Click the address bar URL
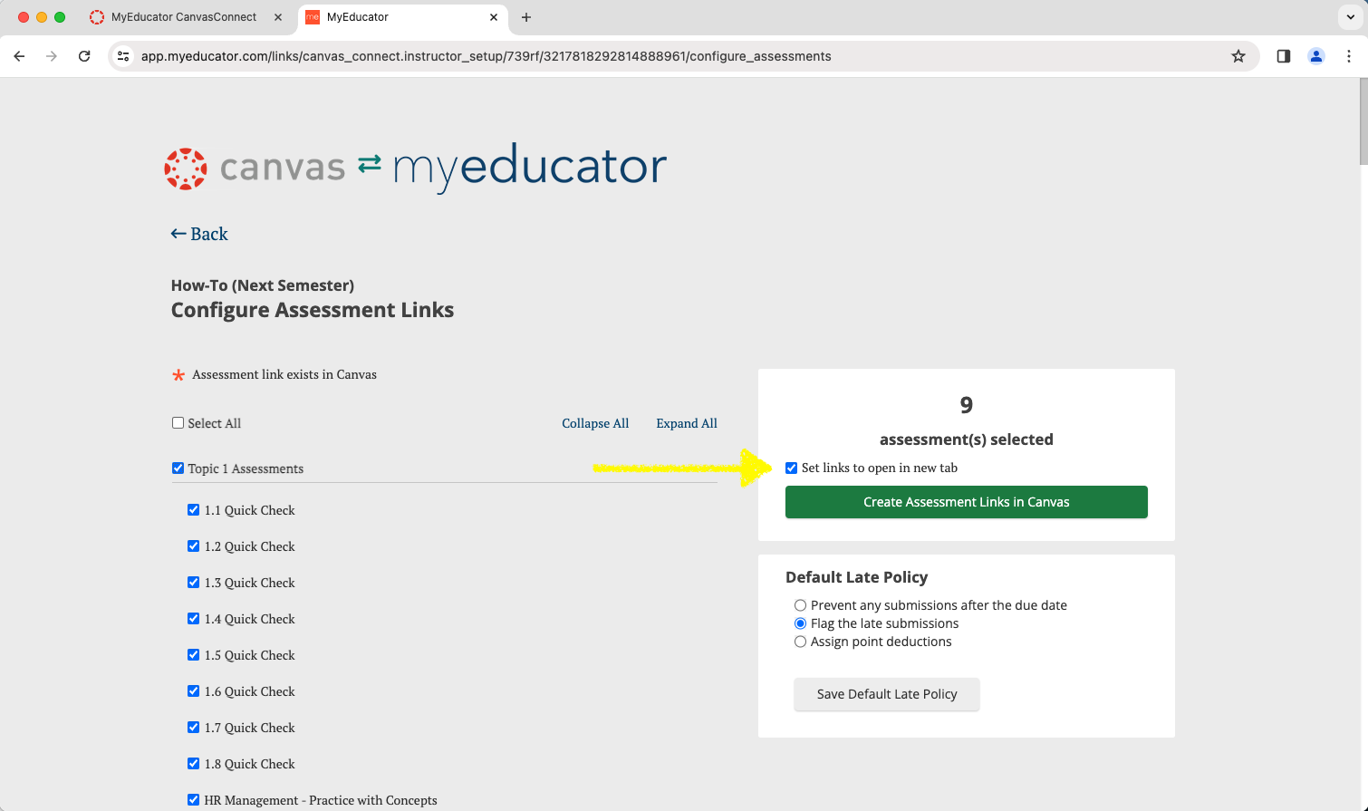This screenshot has height=811, width=1368. (x=487, y=56)
